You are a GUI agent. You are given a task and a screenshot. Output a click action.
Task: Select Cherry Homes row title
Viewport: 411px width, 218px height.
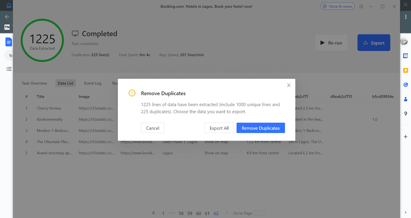tap(49, 108)
